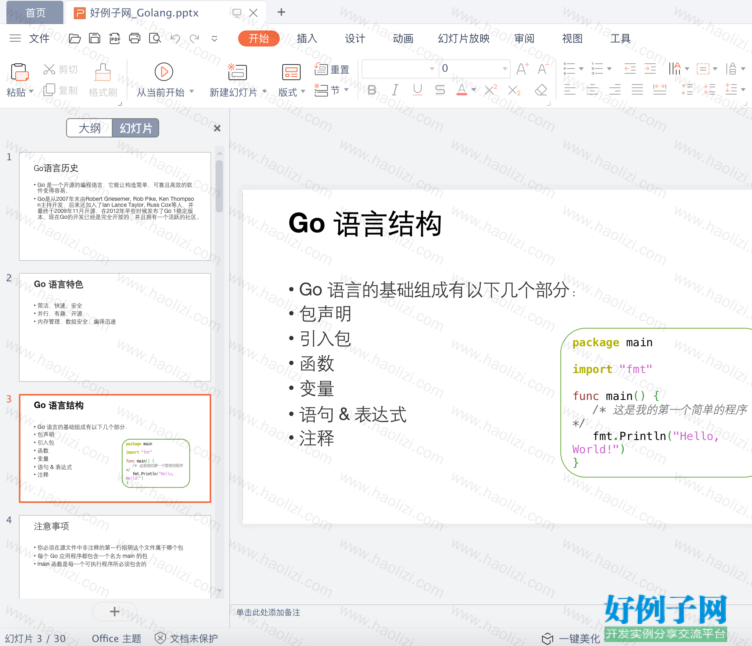Toggle italic formatting
The image size is (752, 646).
coord(395,90)
